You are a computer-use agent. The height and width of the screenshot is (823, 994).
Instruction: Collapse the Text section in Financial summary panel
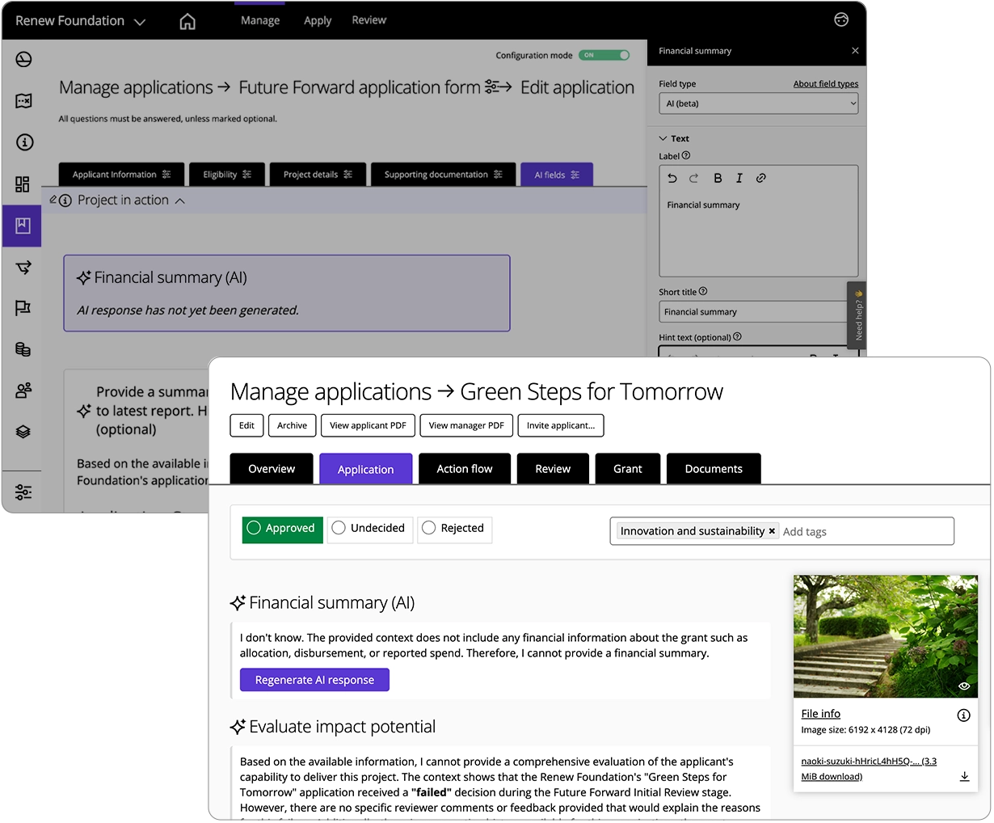(665, 138)
